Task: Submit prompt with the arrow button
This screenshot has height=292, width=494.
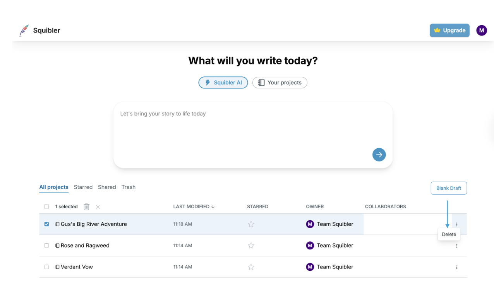Action: point(379,154)
